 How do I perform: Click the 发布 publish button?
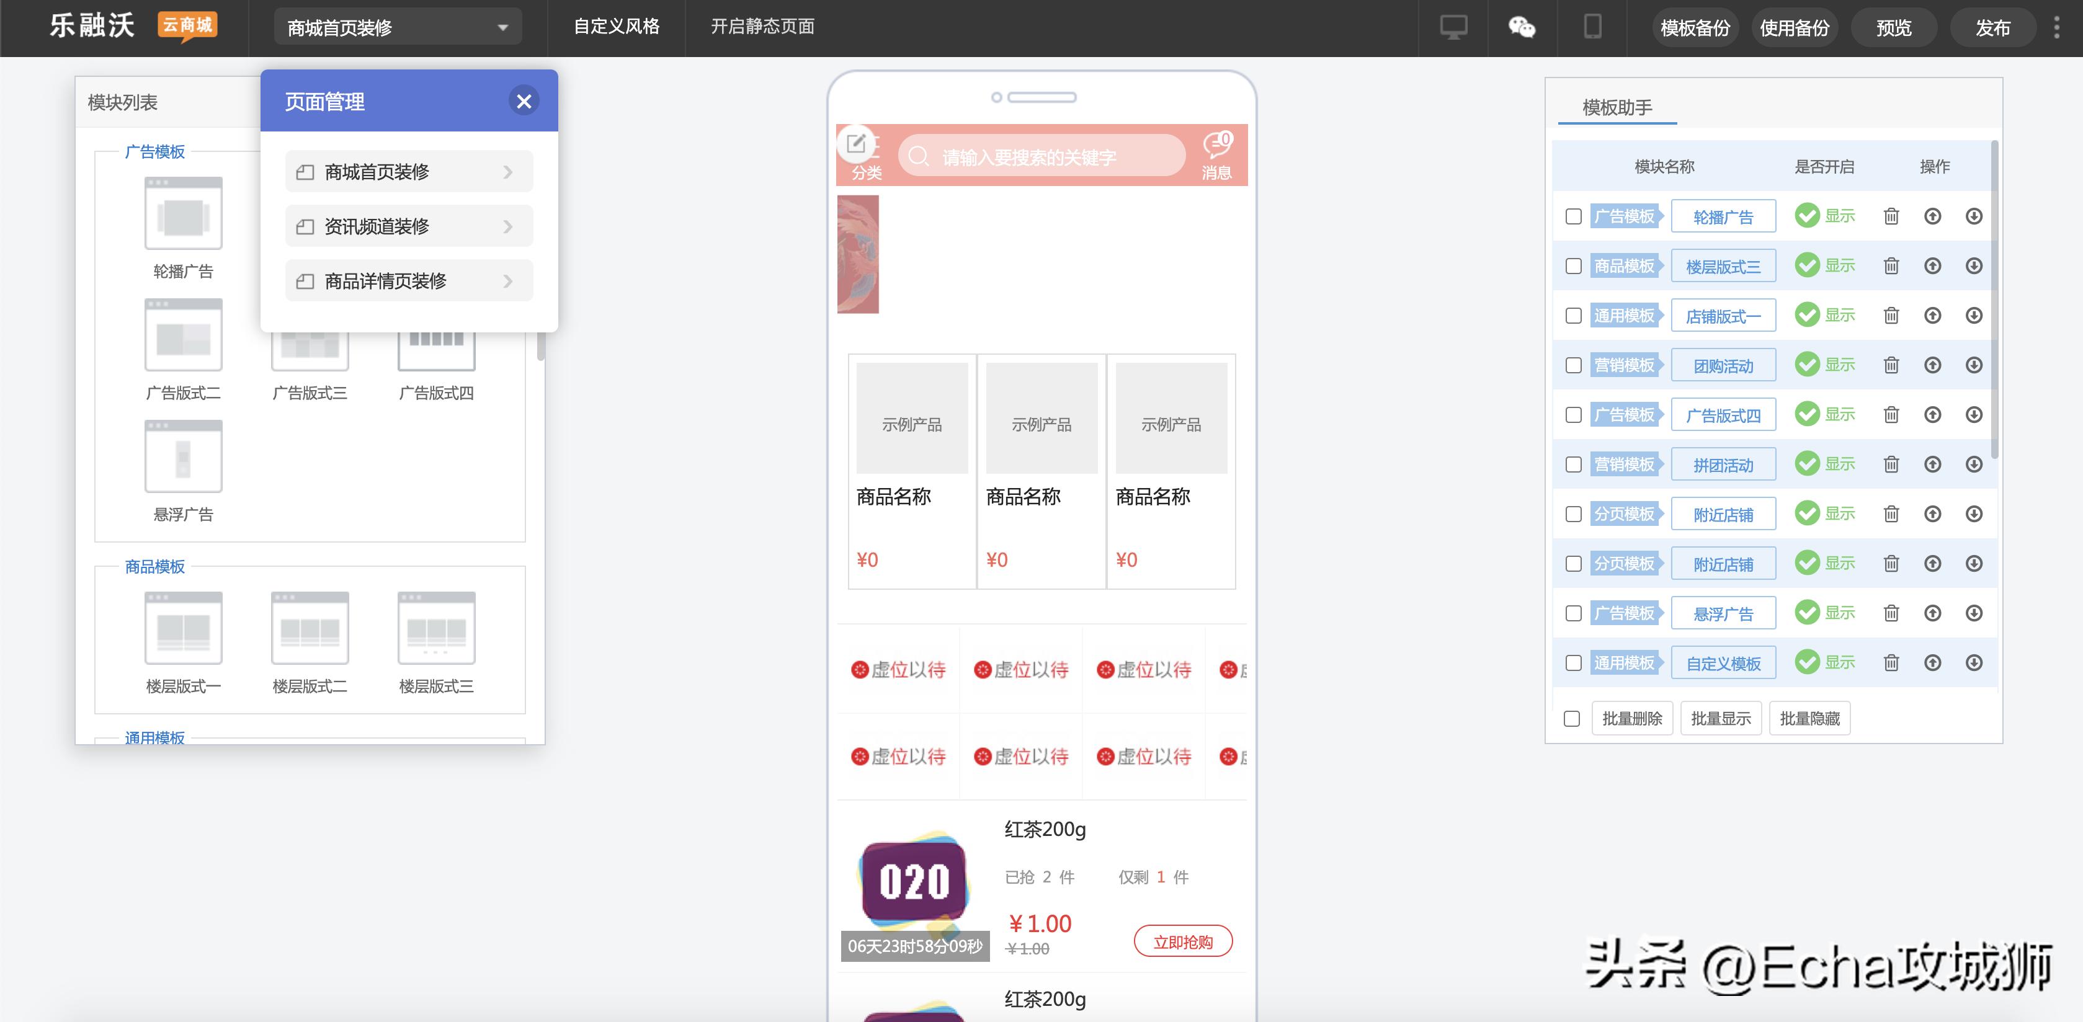[x=1992, y=27]
